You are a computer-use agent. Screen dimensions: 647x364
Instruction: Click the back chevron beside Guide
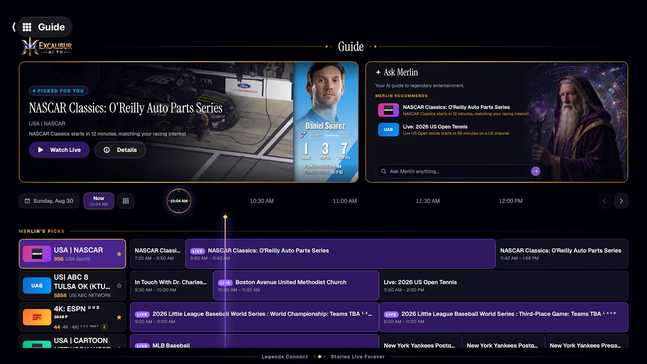[x=14, y=27]
